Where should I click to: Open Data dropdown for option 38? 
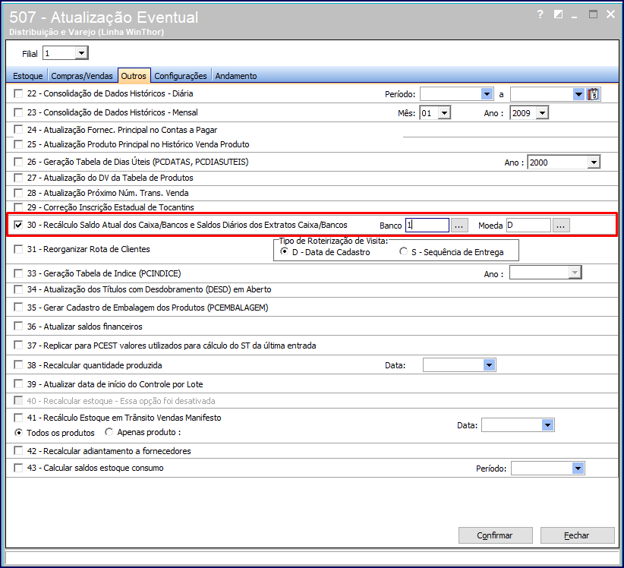click(489, 365)
